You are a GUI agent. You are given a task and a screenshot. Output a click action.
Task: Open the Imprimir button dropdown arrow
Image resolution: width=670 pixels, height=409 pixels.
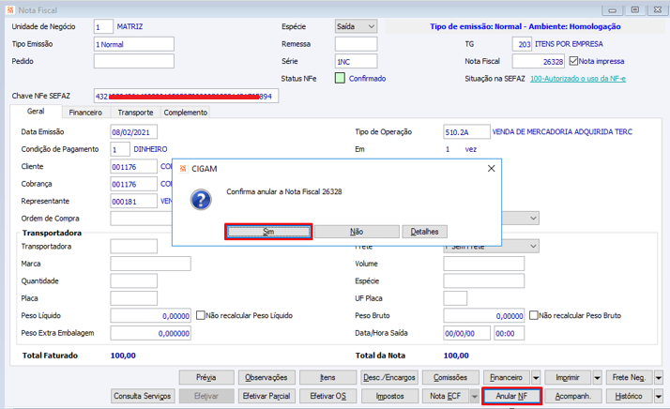click(598, 378)
